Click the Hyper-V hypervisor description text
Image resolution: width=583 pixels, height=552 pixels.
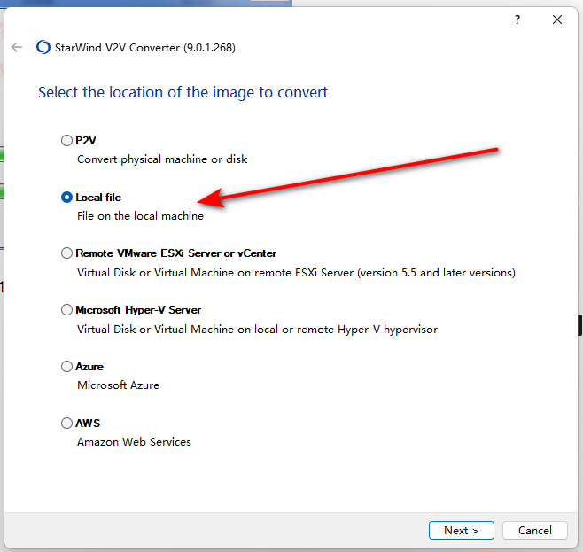coord(257,330)
